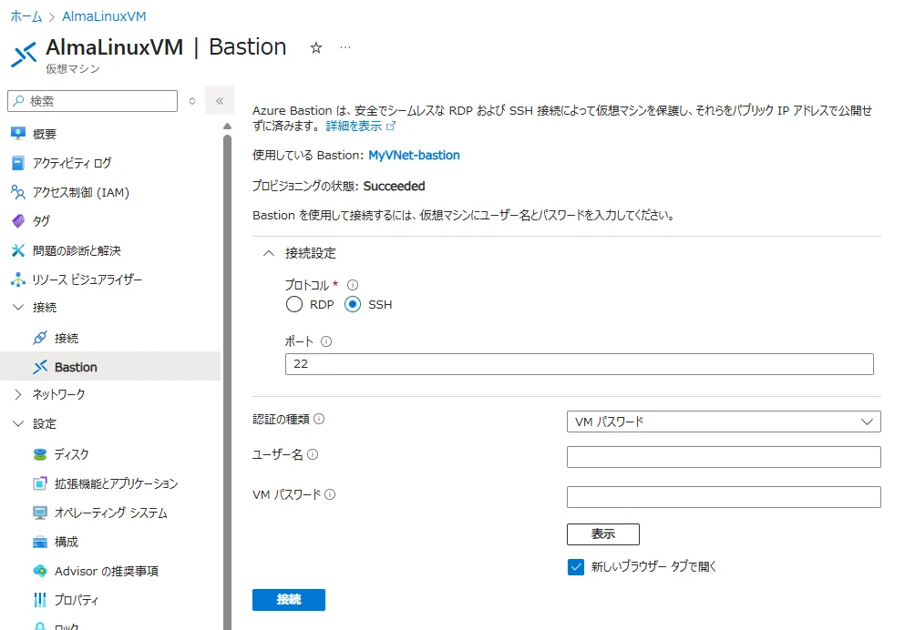
Task: Collapse the sidebar with double chevron button
Action: 220,101
